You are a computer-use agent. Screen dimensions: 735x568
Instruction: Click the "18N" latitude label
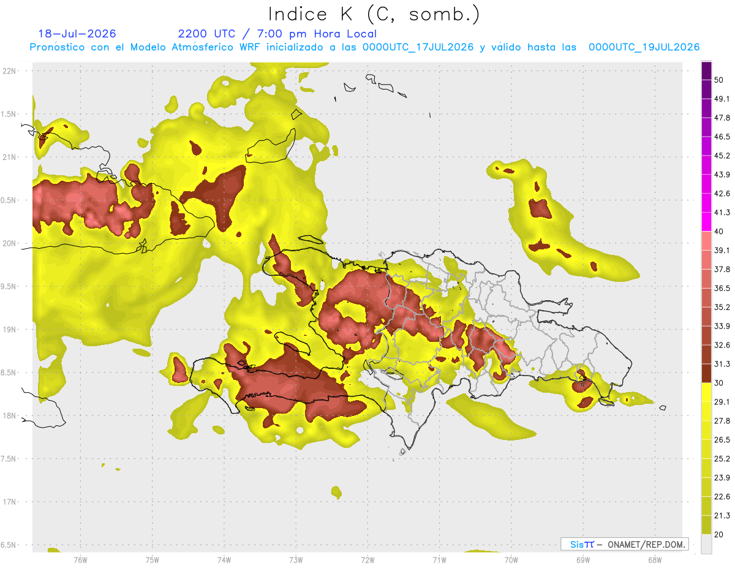[x=9, y=416]
